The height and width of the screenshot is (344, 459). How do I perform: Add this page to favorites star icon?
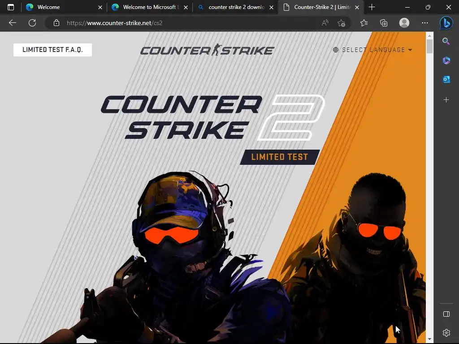(341, 23)
